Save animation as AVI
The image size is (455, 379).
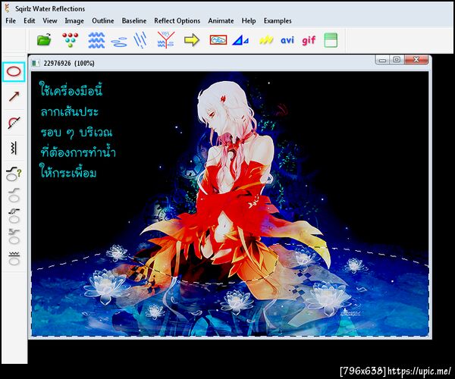coord(287,40)
